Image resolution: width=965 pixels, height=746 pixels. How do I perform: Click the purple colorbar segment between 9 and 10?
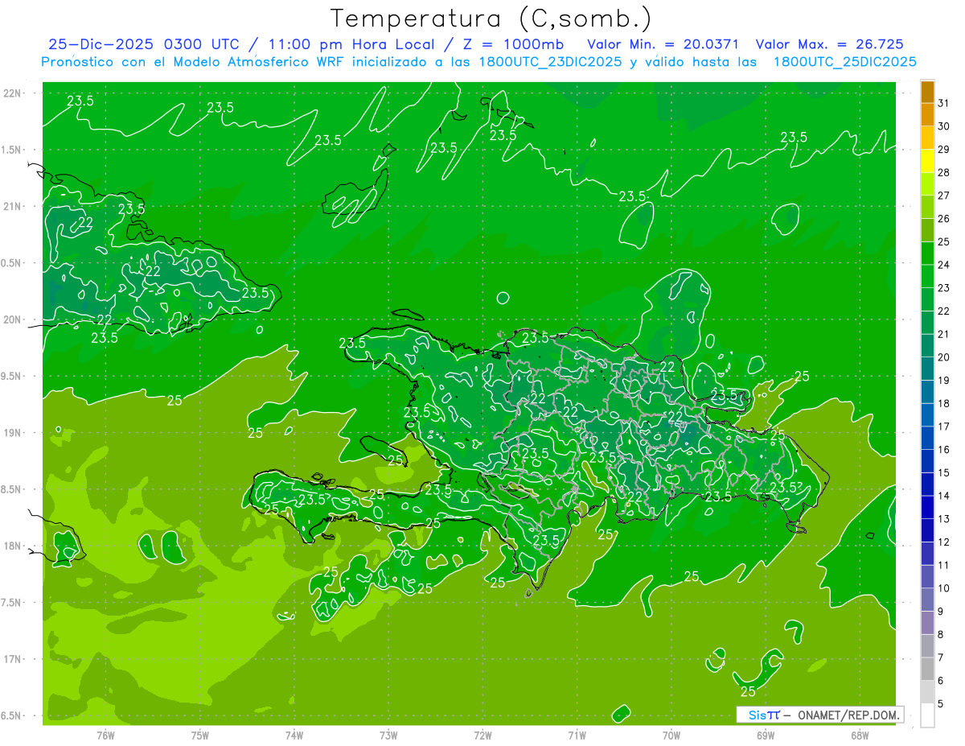click(927, 600)
